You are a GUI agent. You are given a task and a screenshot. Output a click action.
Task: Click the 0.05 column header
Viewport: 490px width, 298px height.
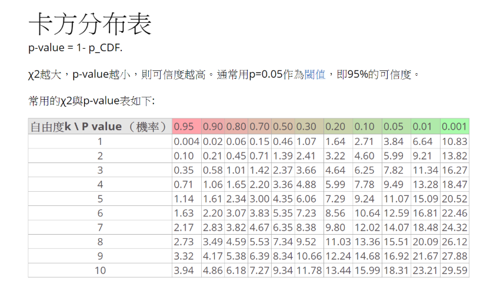coord(396,127)
